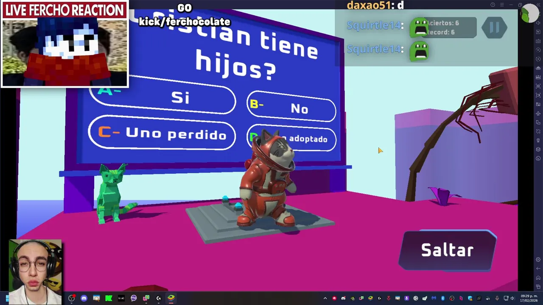This screenshot has height=305, width=543.
Task: Click the Android home icon in sidebar
Action: pos(538,278)
